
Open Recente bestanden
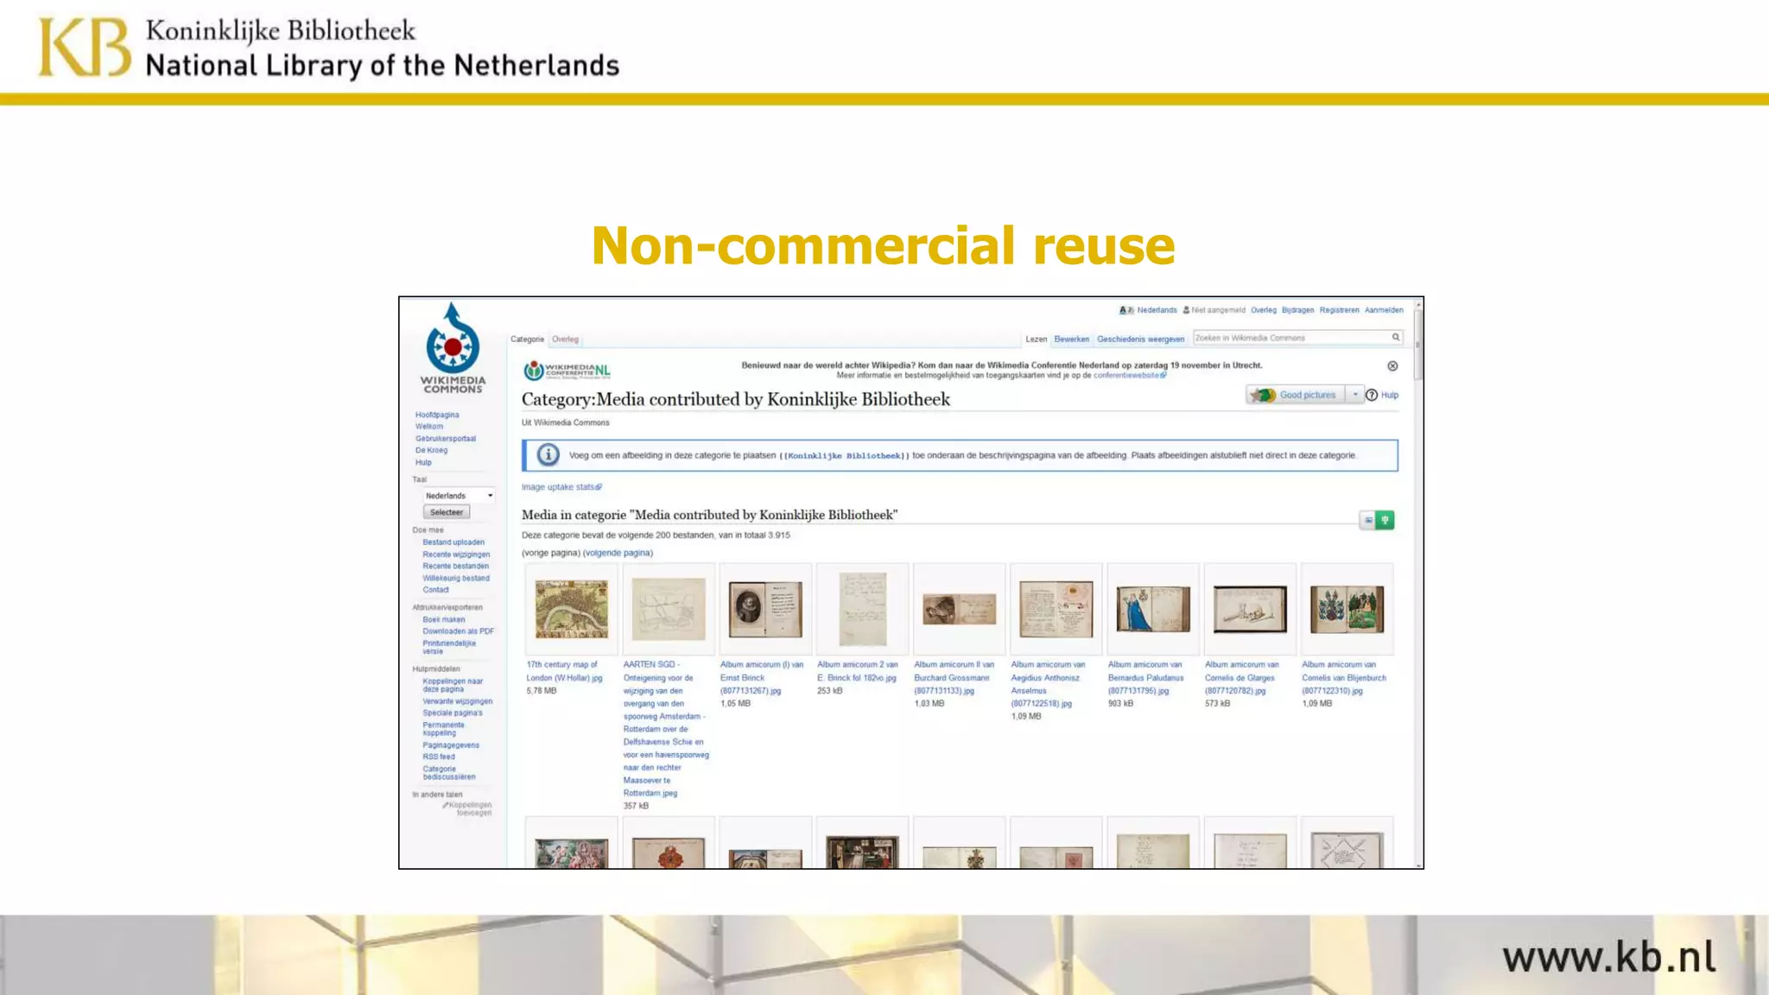[455, 567]
